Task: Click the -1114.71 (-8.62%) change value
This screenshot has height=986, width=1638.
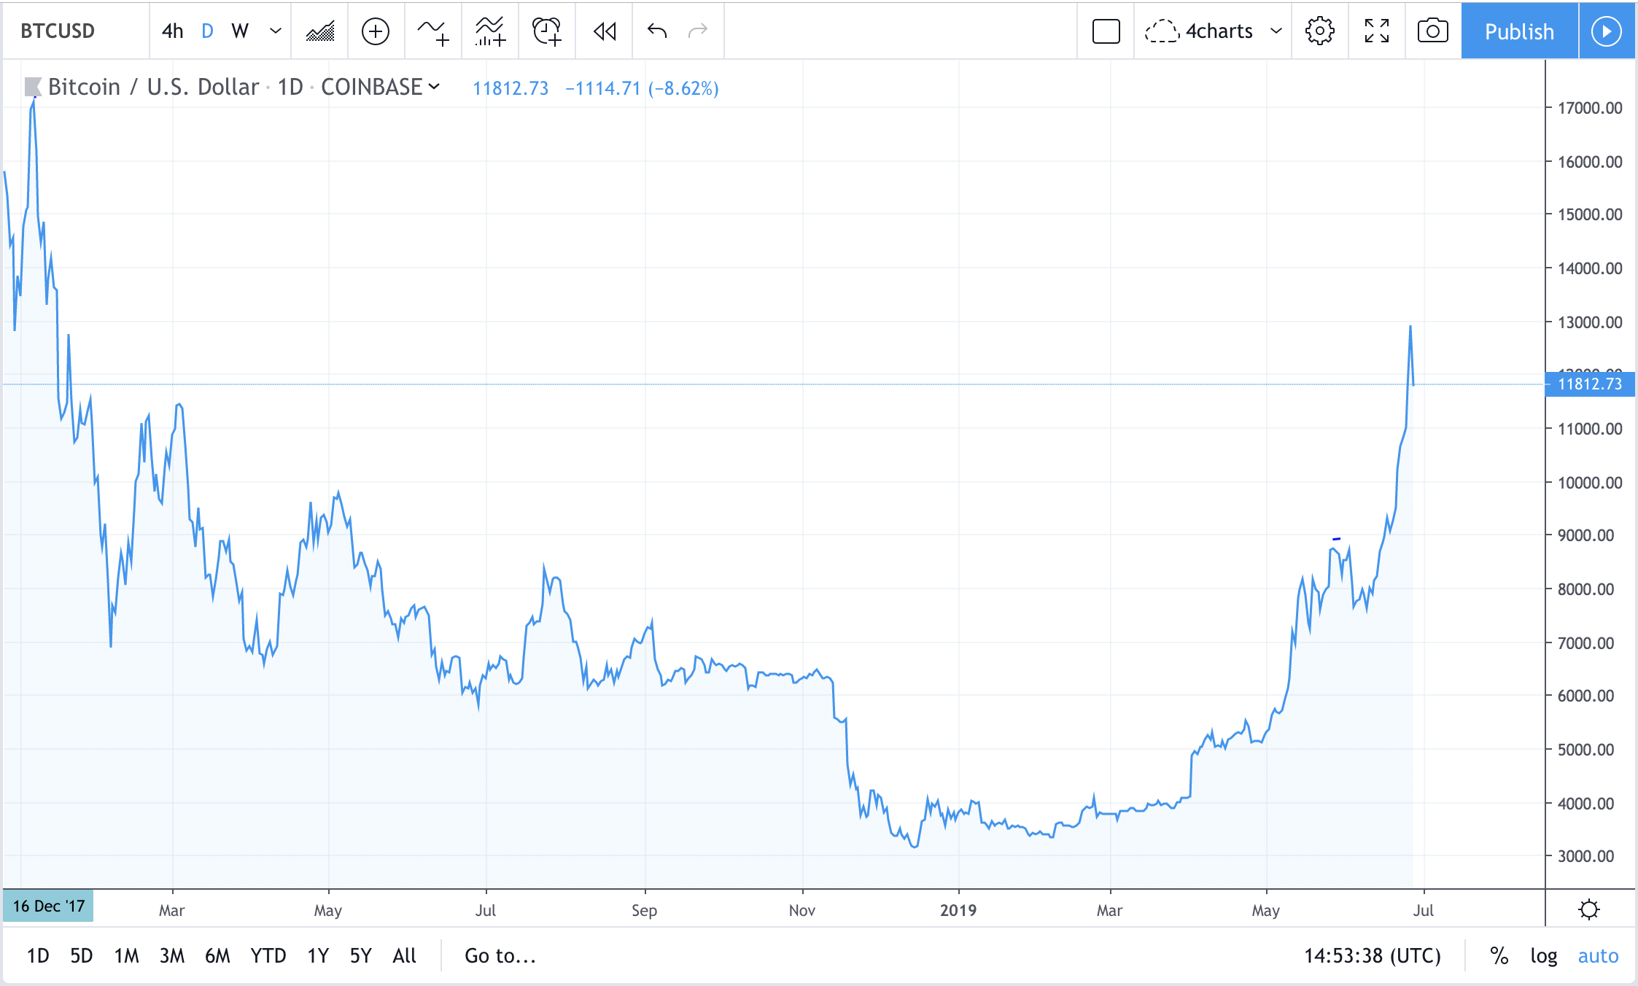Action: 642,88
